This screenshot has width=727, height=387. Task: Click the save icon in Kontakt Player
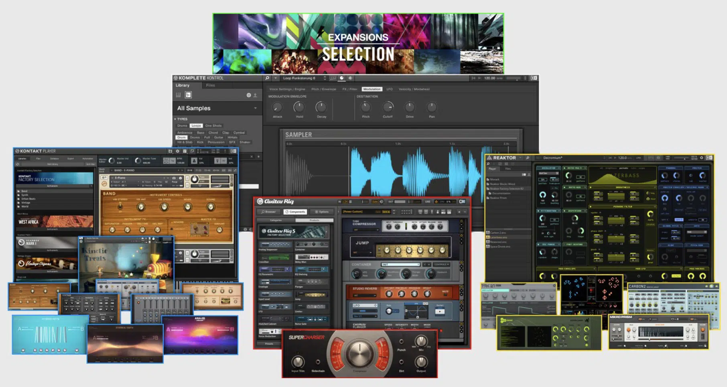click(170, 151)
